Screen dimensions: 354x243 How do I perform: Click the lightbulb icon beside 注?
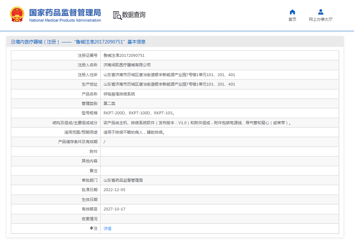[91, 228]
